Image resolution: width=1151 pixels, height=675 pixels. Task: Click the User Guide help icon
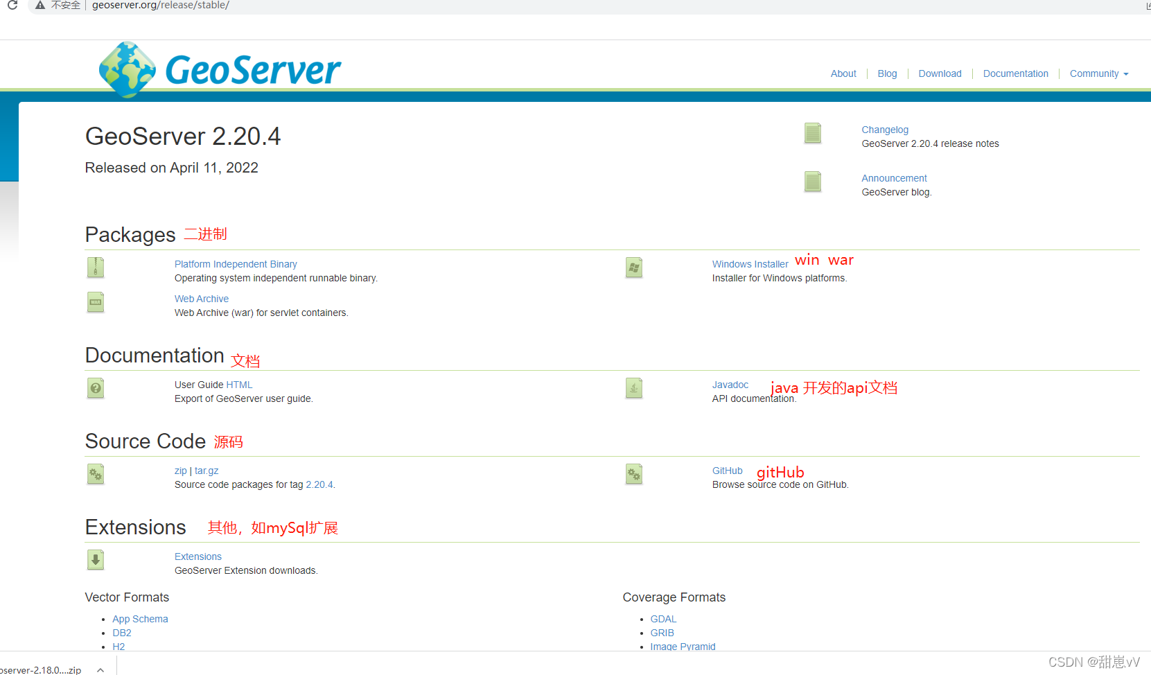tap(96, 388)
